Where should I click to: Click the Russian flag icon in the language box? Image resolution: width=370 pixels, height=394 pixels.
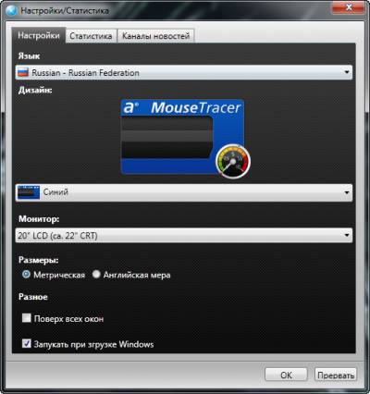point(23,73)
